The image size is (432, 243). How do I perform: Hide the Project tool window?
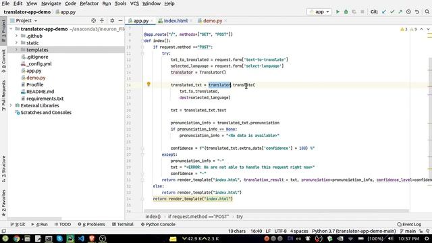120,21
